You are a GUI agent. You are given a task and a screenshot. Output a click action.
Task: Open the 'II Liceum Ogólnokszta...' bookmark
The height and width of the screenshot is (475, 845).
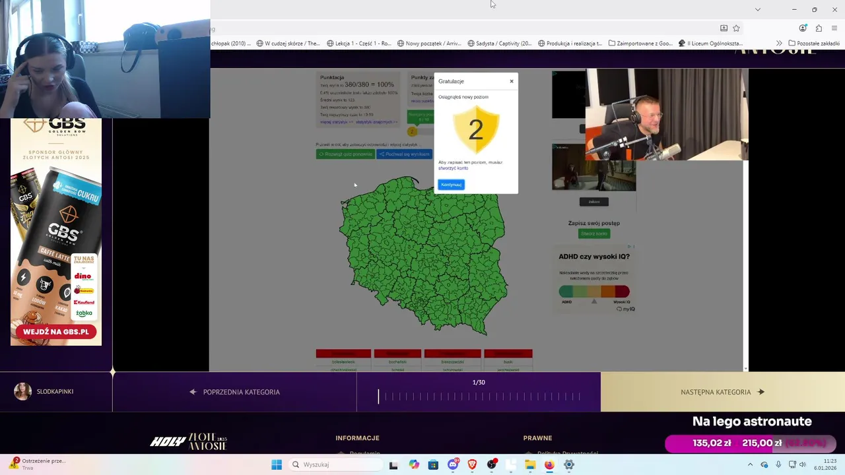point(711,44)
